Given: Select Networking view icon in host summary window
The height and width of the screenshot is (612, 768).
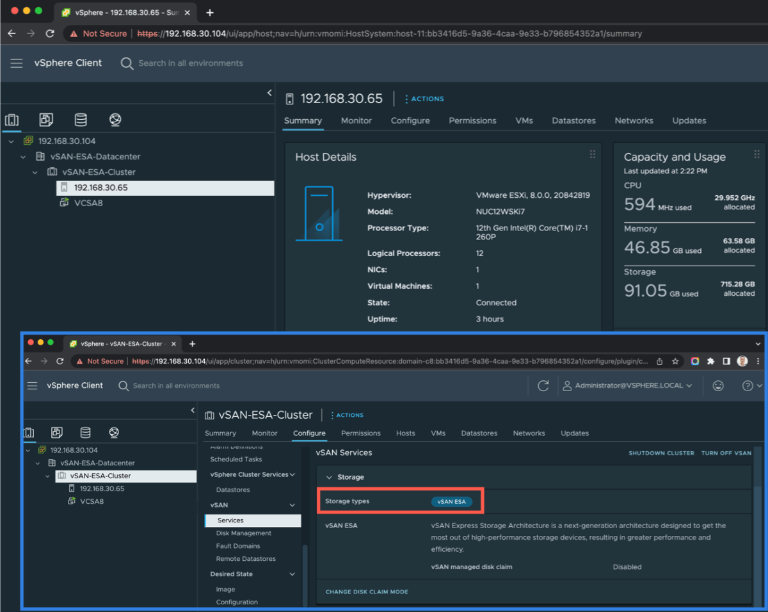Looking at the screenshot, I should 115,120.
